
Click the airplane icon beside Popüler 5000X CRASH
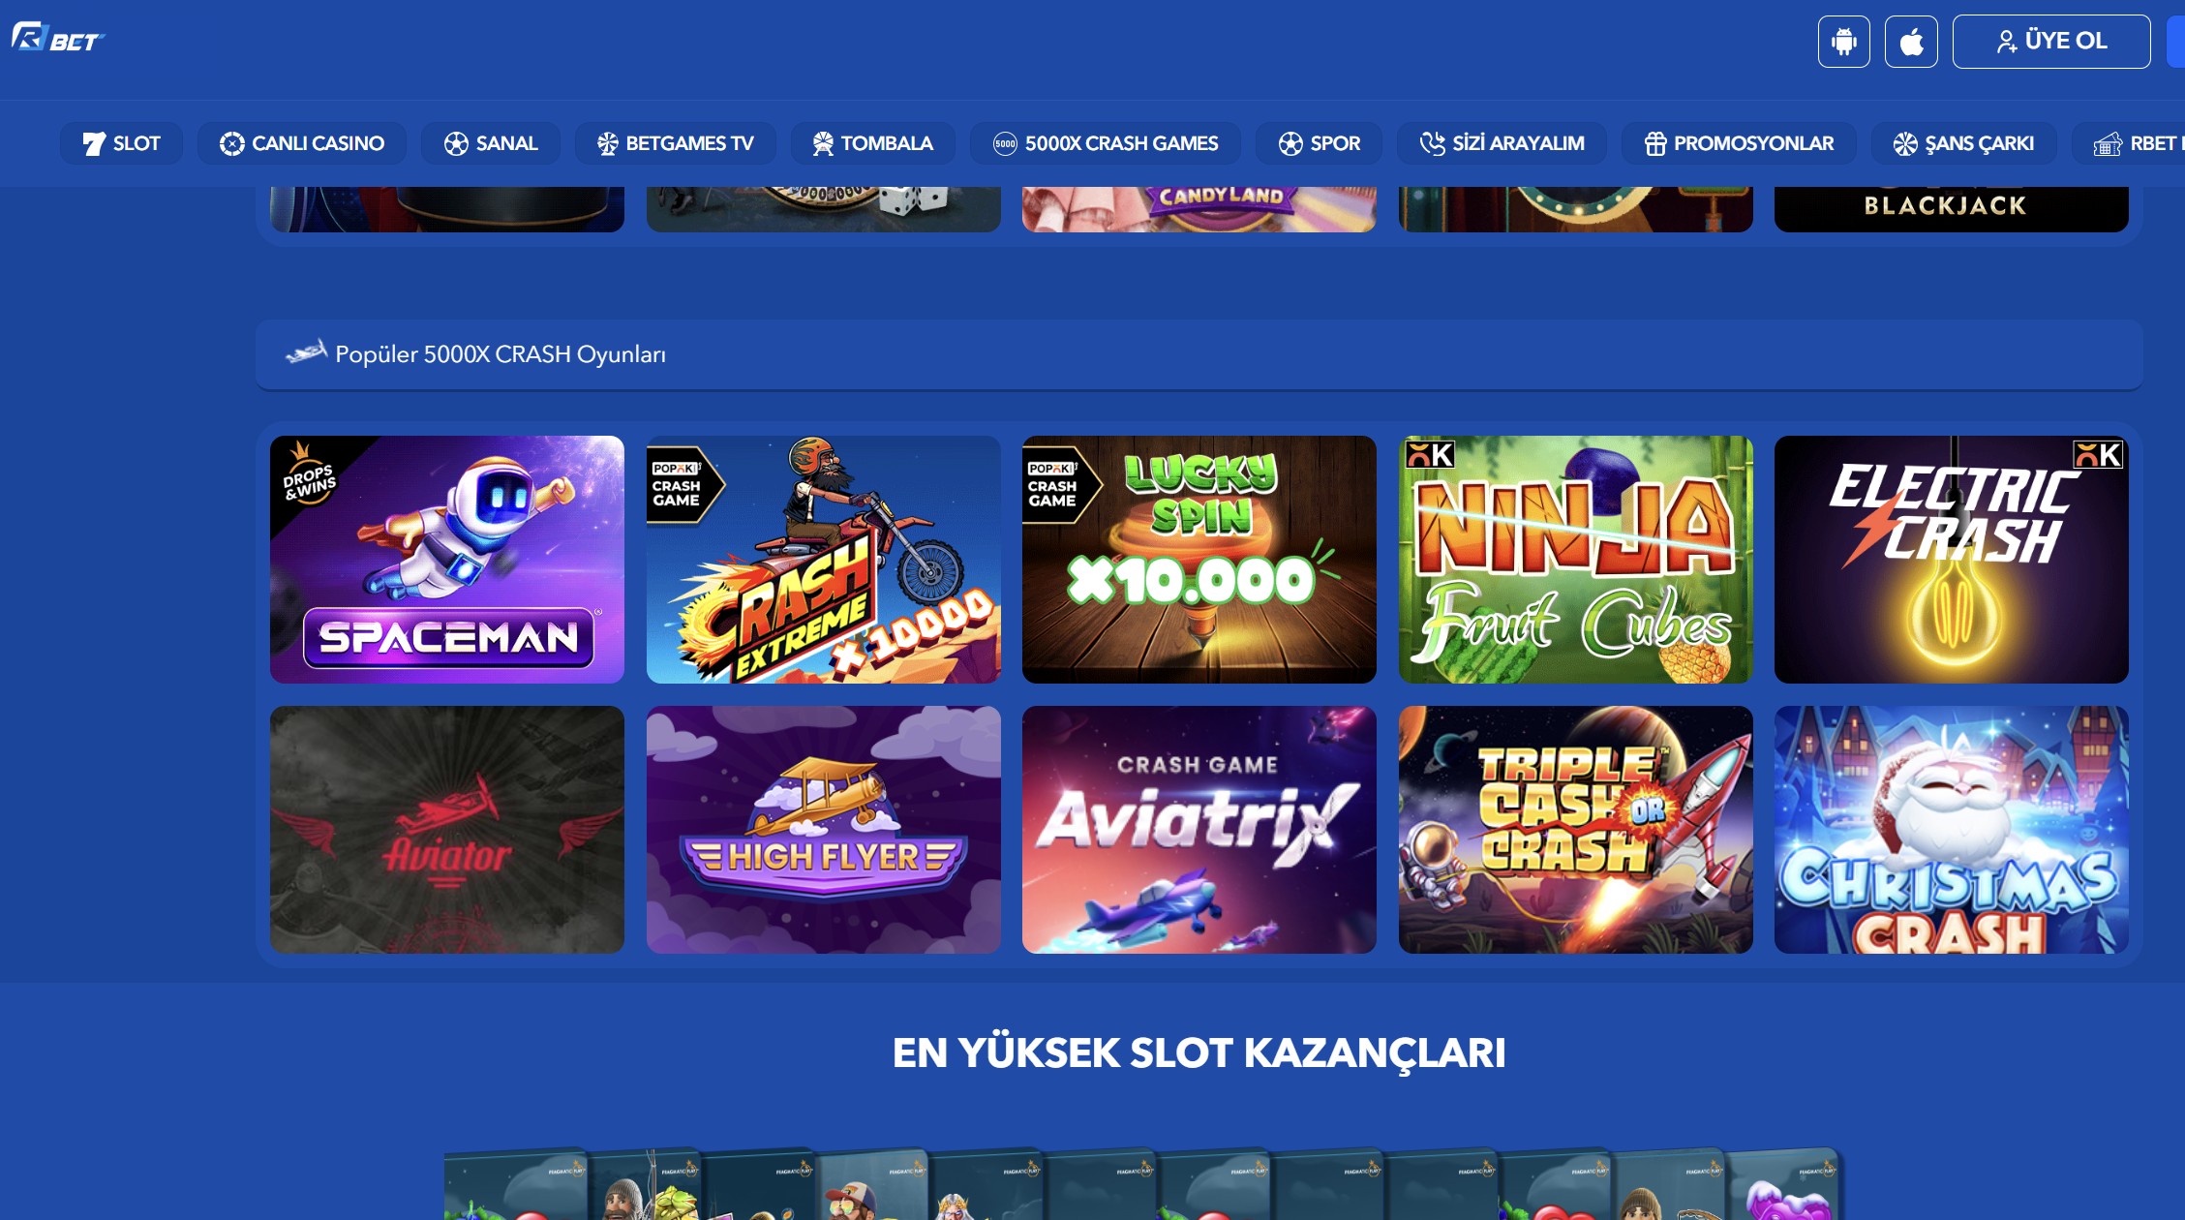[x=307, y=352]
